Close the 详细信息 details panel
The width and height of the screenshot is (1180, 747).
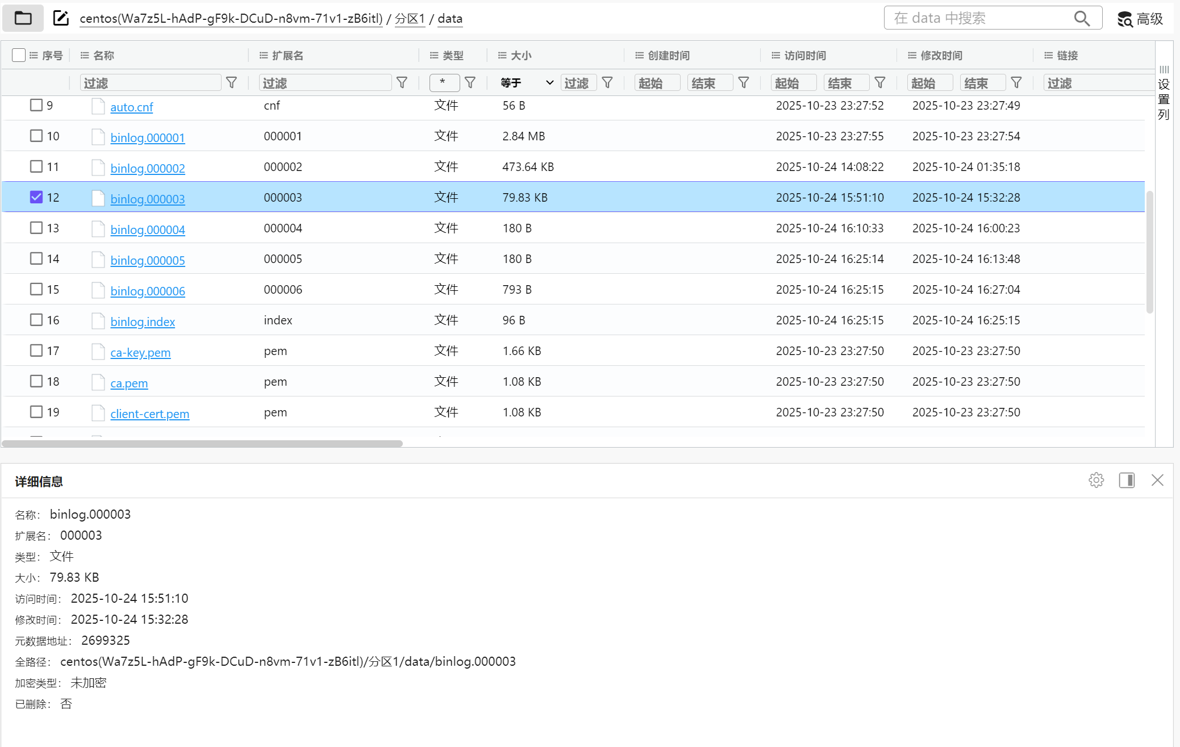point(1157,480)
